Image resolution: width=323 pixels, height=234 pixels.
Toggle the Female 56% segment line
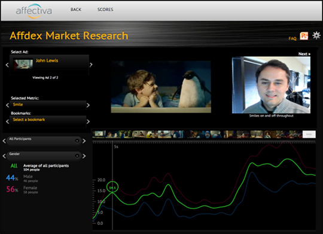(x=12, y=189)
